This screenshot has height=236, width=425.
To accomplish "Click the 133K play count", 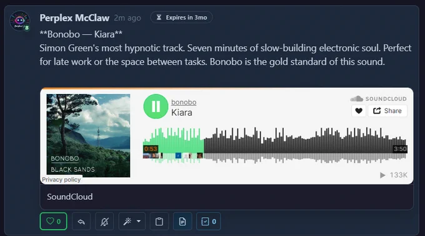I will click(394, 175).
